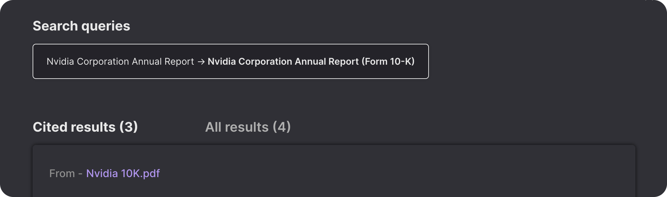This screenshot has width=667, height=197.
Task: Click the From label on the result
Action: pyautogui.click(x=63, y=173)
